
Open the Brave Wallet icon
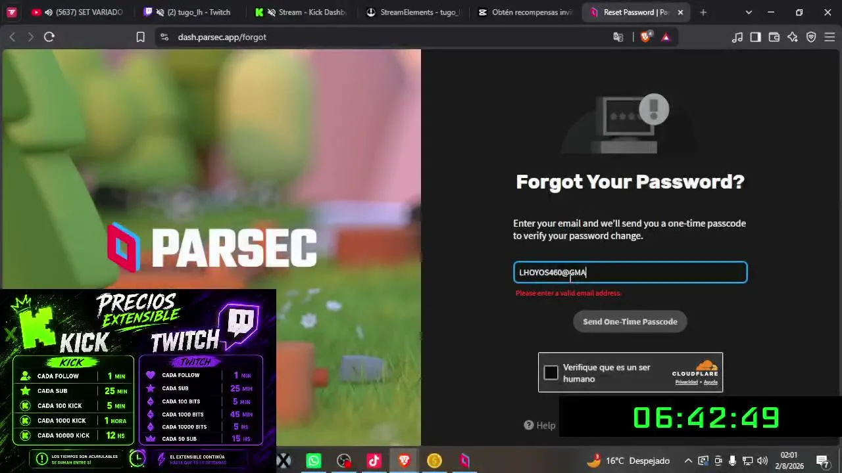[x=774, y=37]
